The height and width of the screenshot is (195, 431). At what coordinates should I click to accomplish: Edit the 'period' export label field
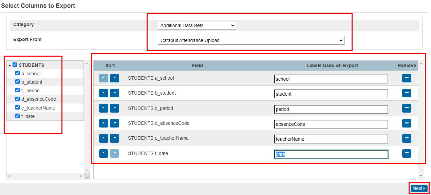(331, 109)
